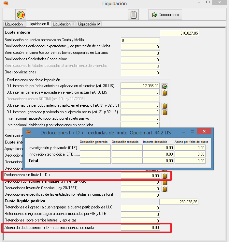Click the Cuota íntegra value field

point(179,33)
